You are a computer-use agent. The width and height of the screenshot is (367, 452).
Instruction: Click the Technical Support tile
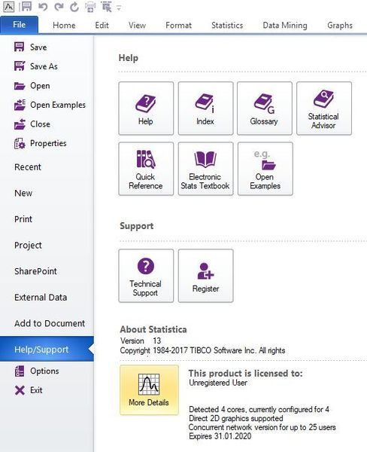tap(146, 276)
